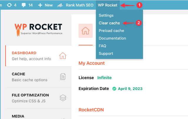This screenshot has height=119, width=188.
Task: Open the New content dropdown in admin bar
Action: [45, 5]
